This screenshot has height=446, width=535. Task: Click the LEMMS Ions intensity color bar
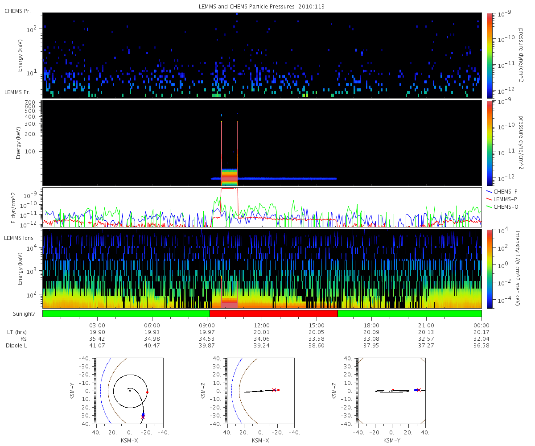(490, 269)
